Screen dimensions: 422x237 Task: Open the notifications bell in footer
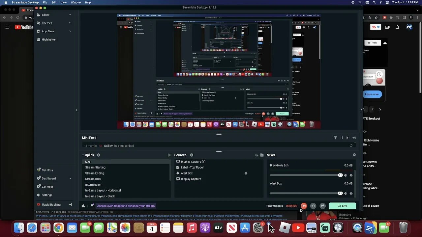[x=92, y=206]
